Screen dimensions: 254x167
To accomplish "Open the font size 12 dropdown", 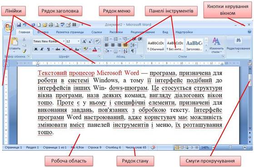I will click(79, 41).
